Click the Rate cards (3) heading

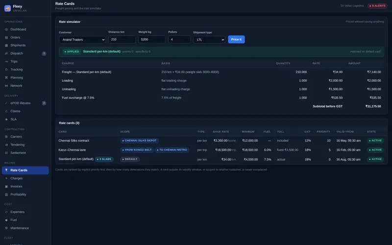tap(69, 123)
